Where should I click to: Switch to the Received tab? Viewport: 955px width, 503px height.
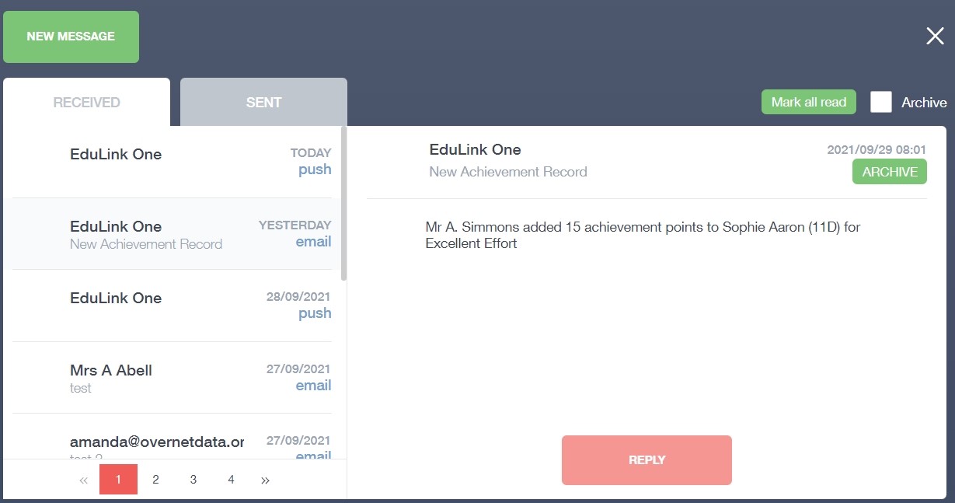(86, 103)
